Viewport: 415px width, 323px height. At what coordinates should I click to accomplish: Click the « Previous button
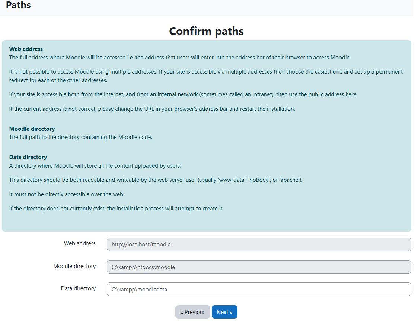193,312
